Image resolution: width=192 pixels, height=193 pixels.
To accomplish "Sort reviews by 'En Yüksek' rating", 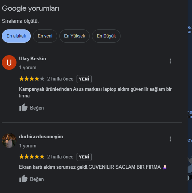I will [x=74, y=36].
